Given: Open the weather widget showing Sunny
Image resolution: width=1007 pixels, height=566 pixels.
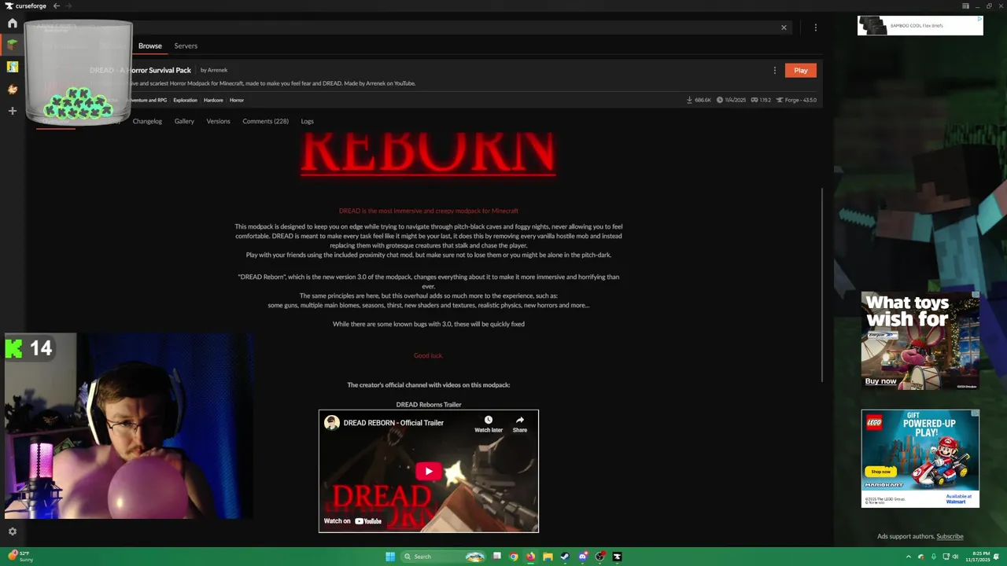Looking at the screenshot, I should coord(20,557).
